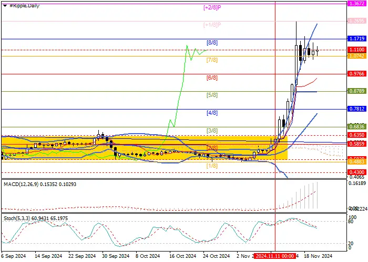Select the [5/8] level label
The width and height of the screenshot is (368, 262).
click(212, 95)
